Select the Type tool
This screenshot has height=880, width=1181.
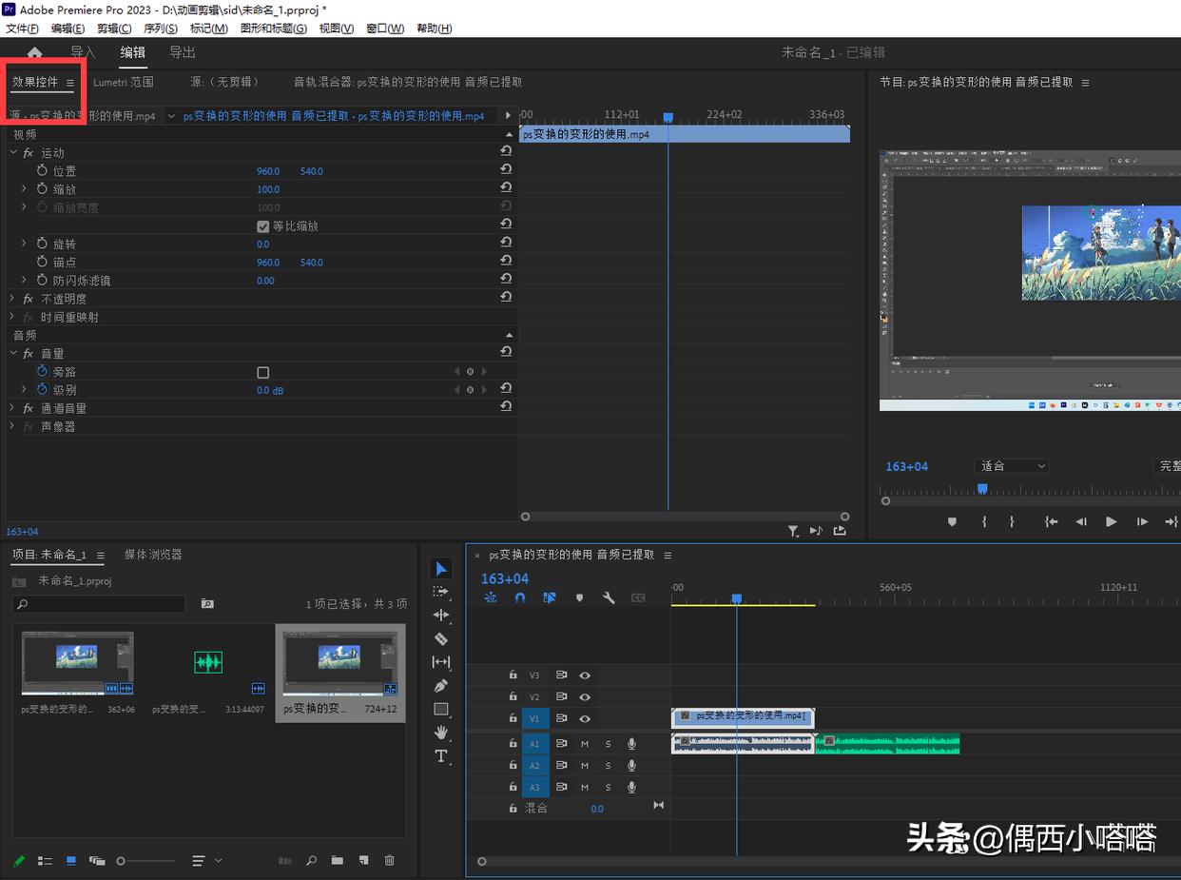point(440,756)
